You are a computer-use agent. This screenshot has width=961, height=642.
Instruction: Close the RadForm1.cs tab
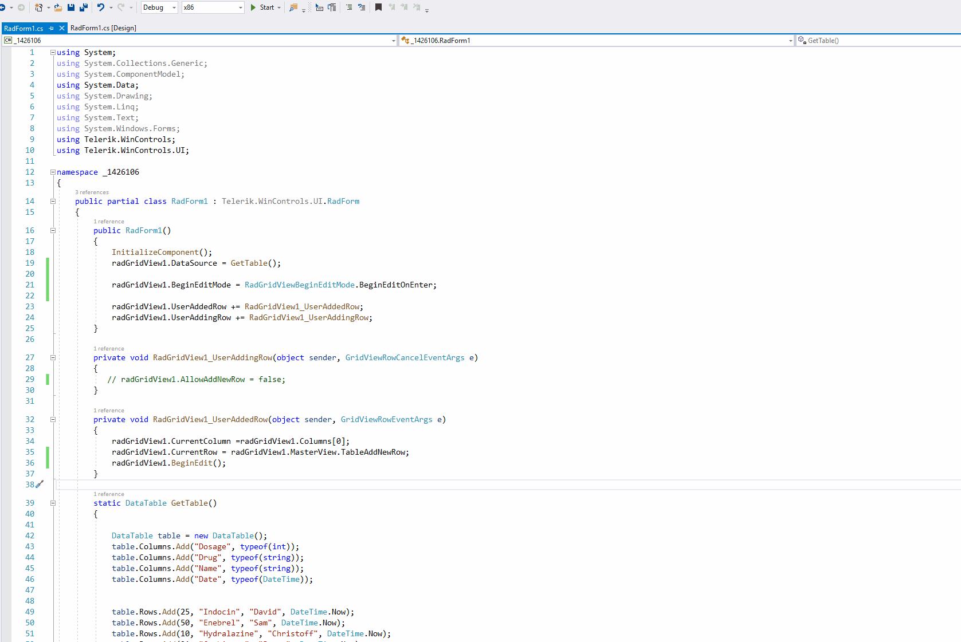tap(62, 28)
